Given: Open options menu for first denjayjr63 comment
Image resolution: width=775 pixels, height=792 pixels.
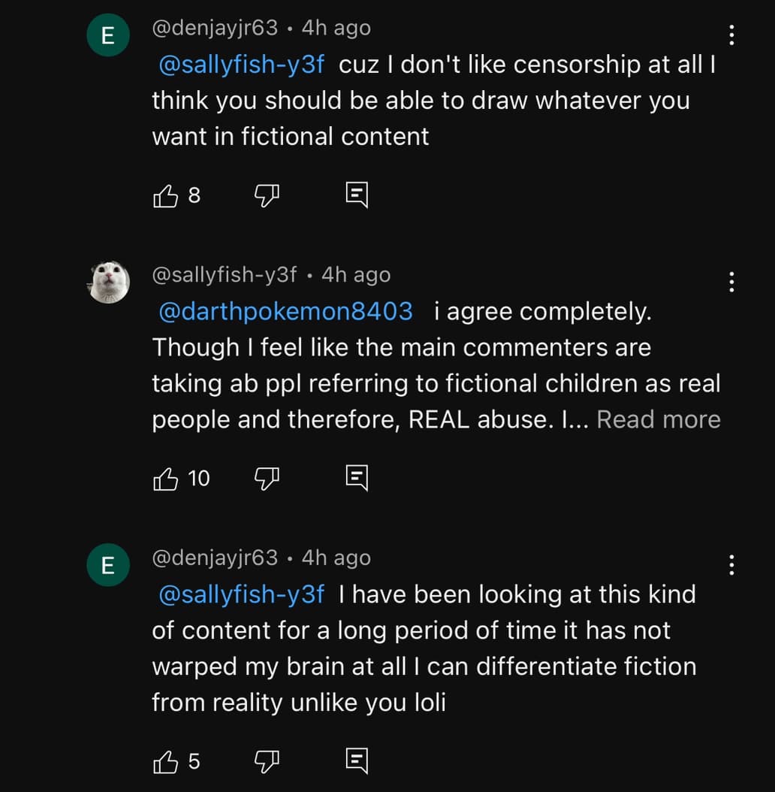Looking at the screenshot, I should click(731, 35).
